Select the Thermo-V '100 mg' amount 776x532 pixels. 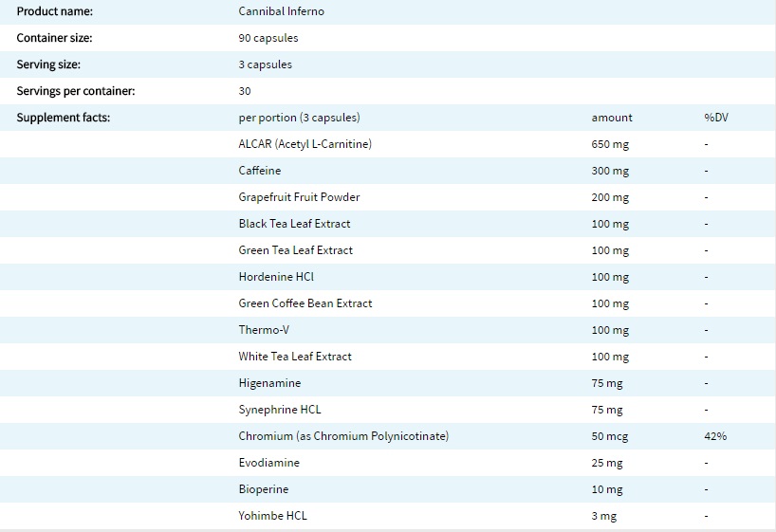point(610,331)
